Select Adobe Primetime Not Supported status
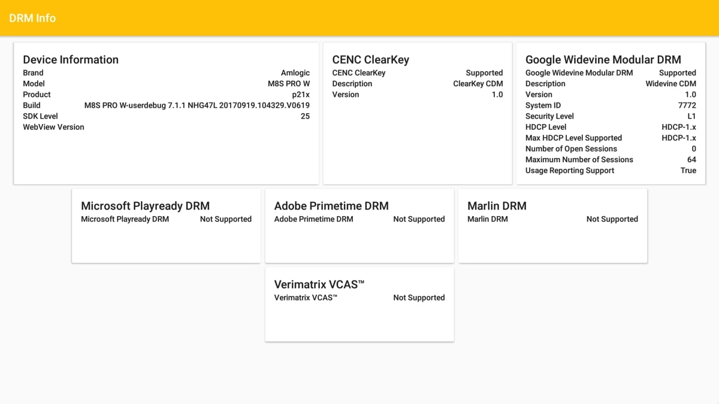The width and height of the screenshot is (719, 404). pyautogui.click(x=419, y=219)
